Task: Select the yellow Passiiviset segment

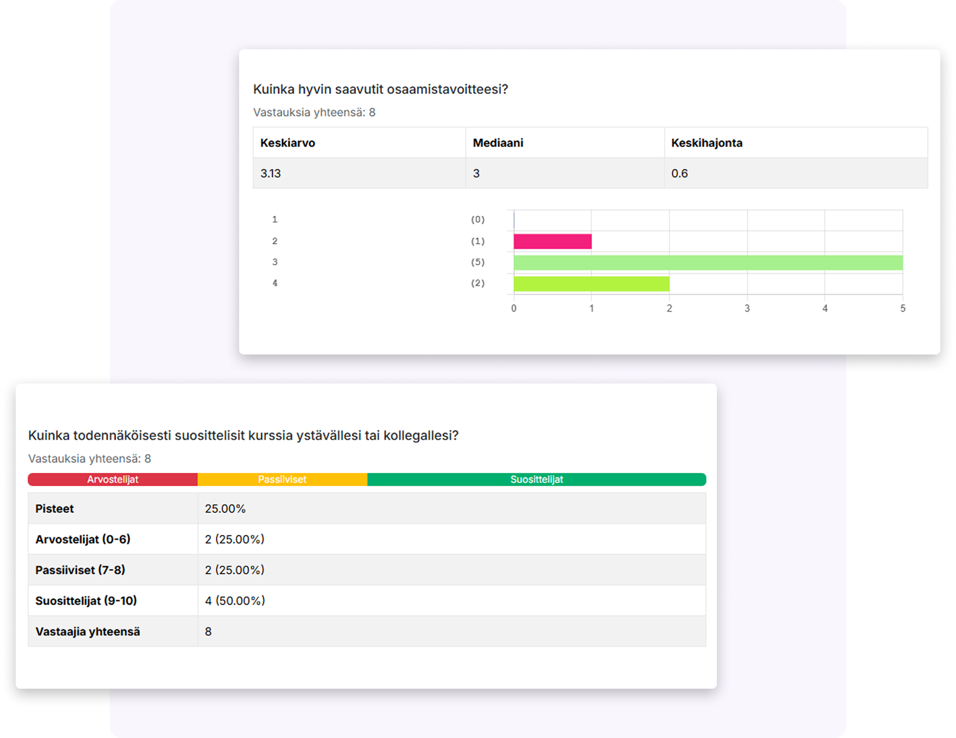Action: [x=282, y=479]
